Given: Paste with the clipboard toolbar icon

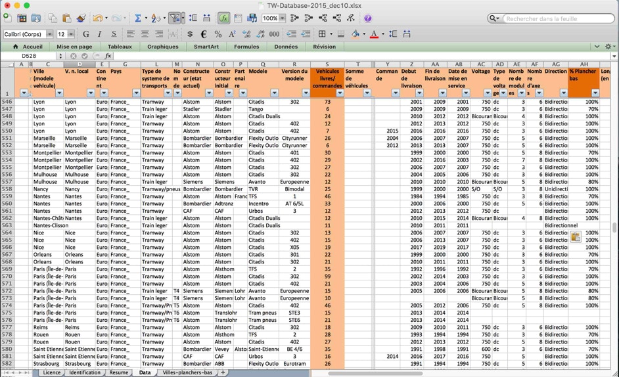Looking at the screenshot, I should [67, 18].
